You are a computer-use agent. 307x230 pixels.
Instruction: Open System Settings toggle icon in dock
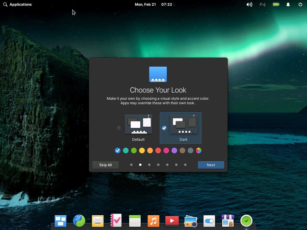(209, 221)
